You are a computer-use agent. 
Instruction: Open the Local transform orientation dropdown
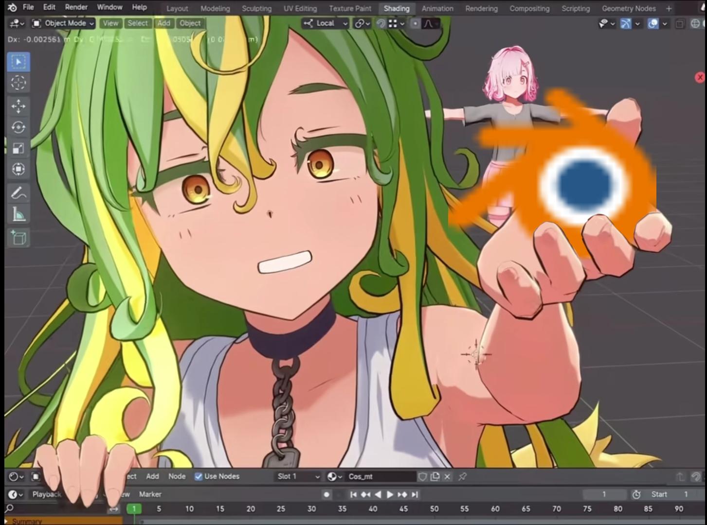325,23
